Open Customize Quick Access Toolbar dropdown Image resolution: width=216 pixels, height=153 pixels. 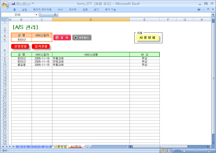pyautogui.click(x=33, y=3)
